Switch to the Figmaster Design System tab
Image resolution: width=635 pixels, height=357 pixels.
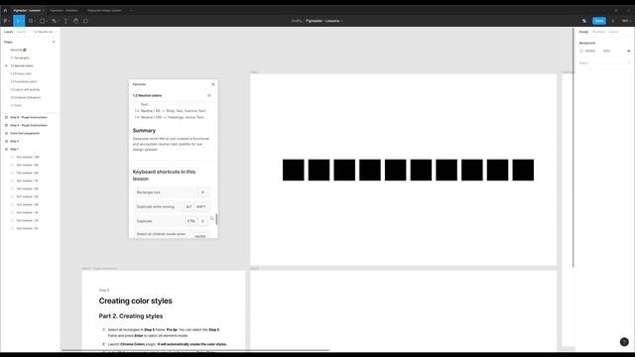point(104,10)
